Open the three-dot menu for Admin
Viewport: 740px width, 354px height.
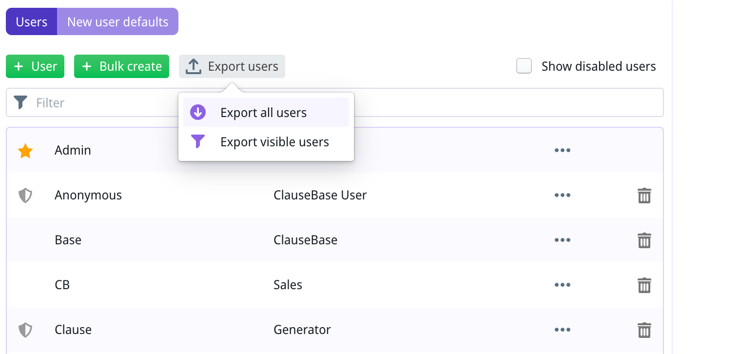point(562,150)
